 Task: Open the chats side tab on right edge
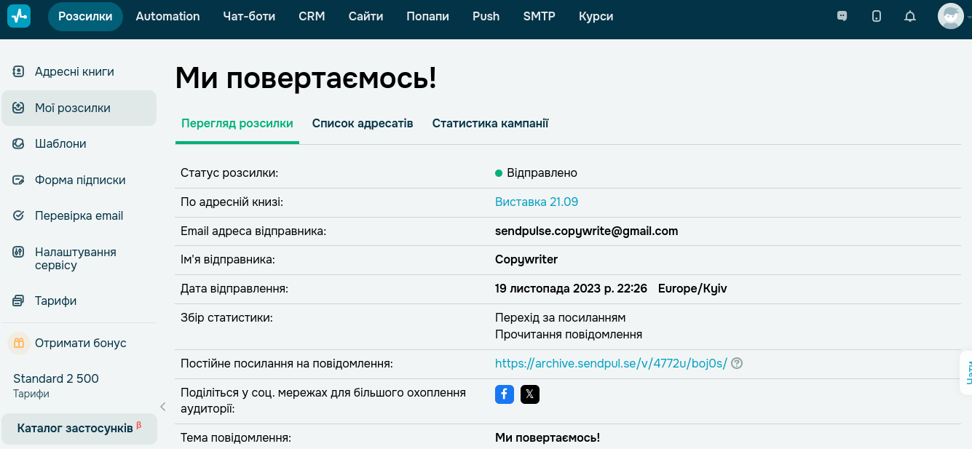click(x=967, y=373)
